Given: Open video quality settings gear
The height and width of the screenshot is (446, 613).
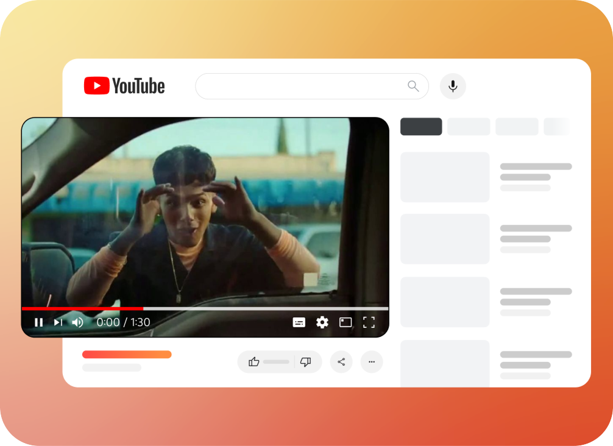Looking at the screenshot, I should pos(322,322).
